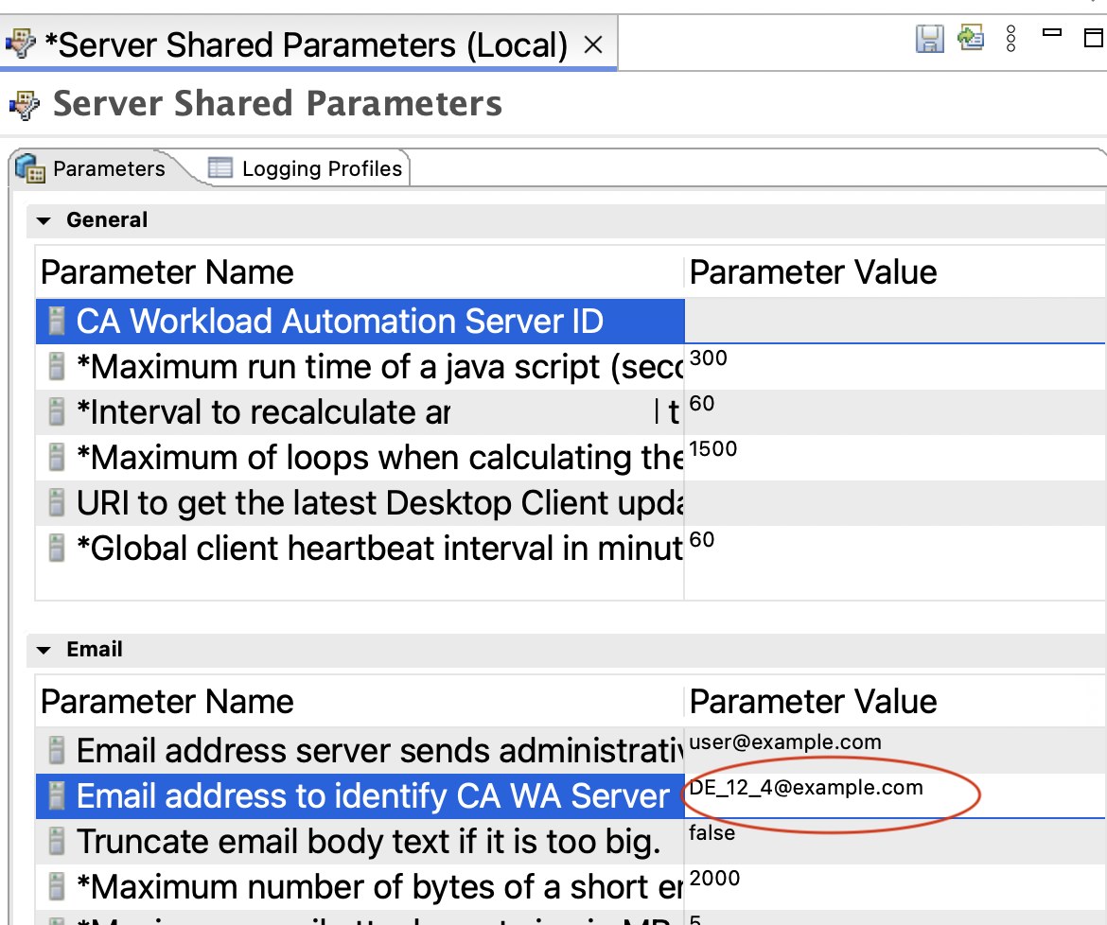Click the icon beside Truncate email body row
Image resolution: width=1107 pixels, height=925 pixels.
click(57, 841)
